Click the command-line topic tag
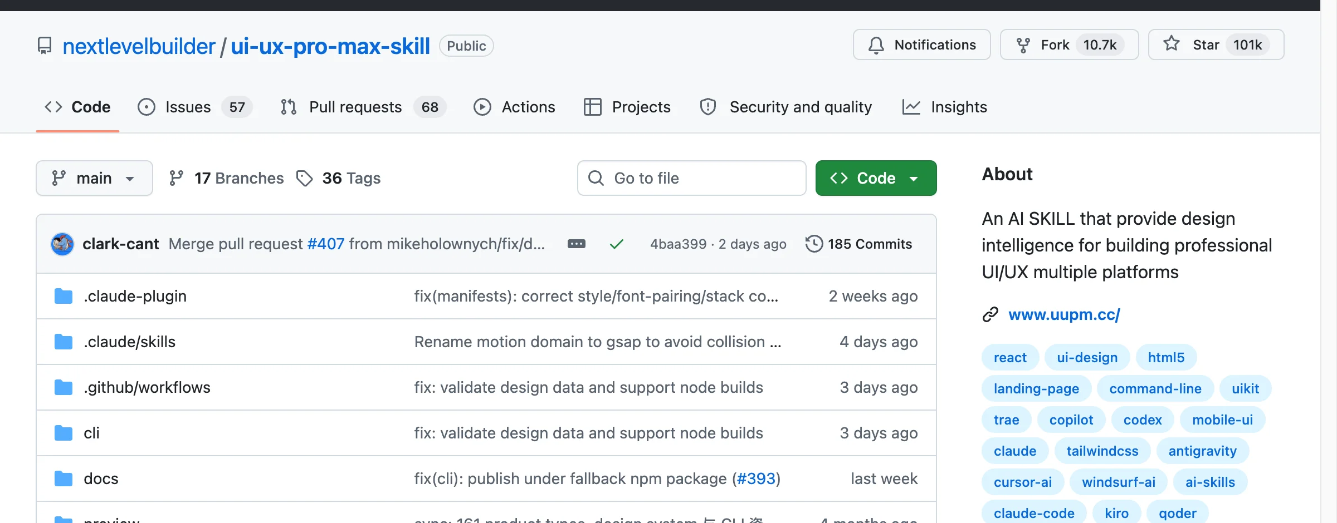The image size is (1337, 523). (x=1155, y=388)
